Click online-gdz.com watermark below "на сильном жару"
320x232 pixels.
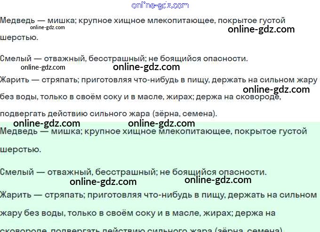click(x=276, y=89)
